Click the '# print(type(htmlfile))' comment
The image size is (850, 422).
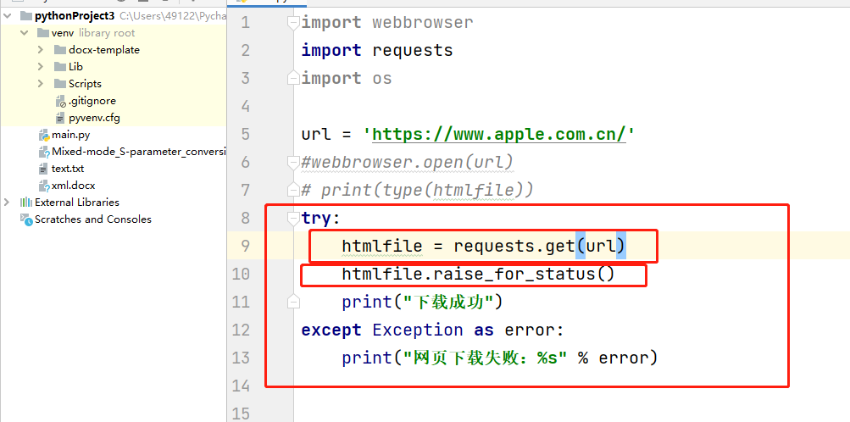pyautogui.click(x=418, y=190)
